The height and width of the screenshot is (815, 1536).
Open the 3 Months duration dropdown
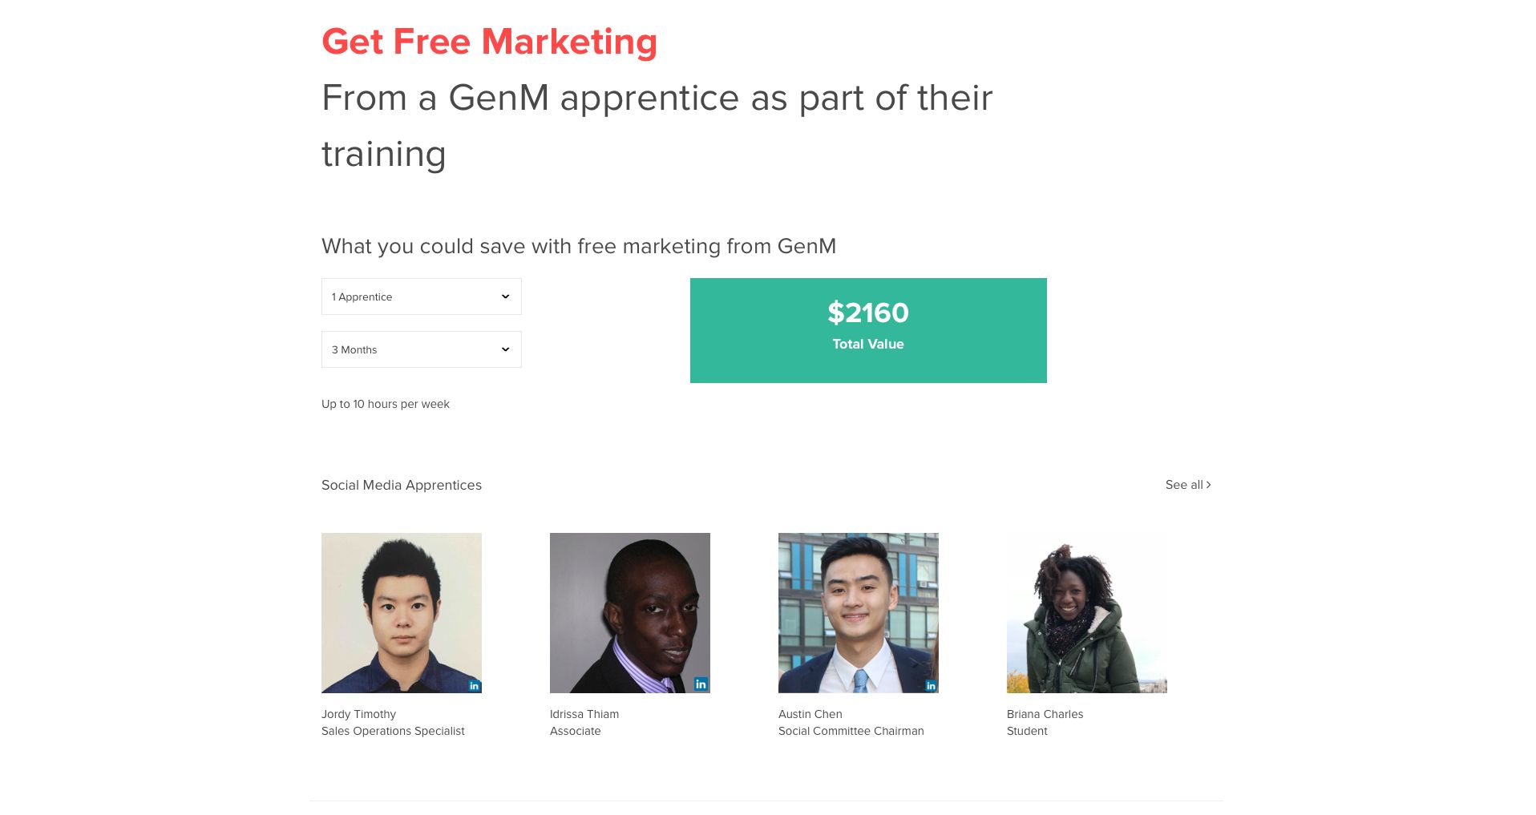pos(422,349)
